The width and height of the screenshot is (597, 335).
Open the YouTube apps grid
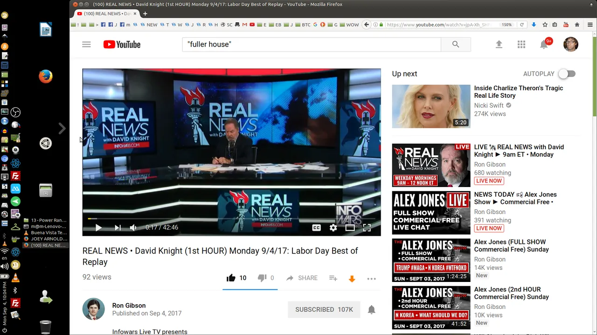[x=521, y=45]
